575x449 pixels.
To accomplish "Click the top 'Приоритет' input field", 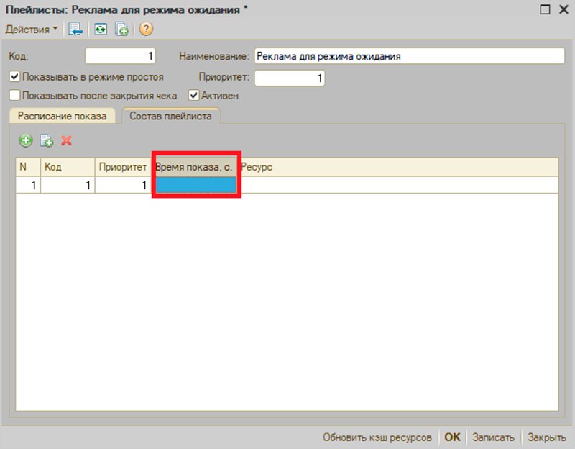I will tap(290, 78).
